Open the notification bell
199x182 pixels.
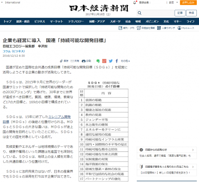(x=135, y=3)
